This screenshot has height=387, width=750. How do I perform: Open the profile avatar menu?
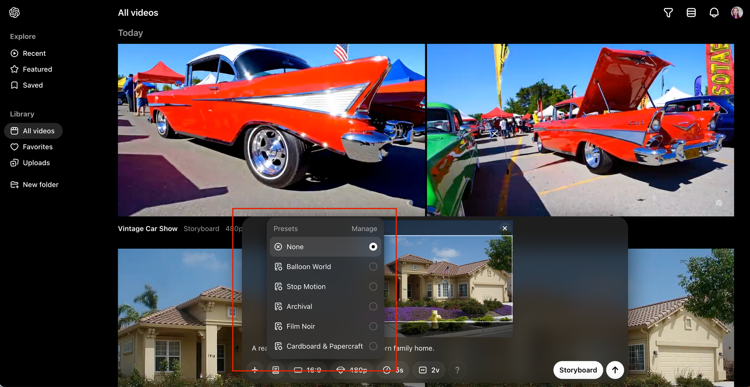pos(737,13)
